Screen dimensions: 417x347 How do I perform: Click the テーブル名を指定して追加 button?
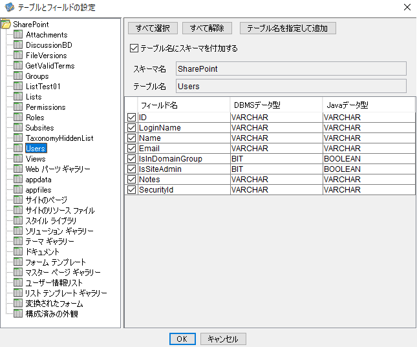pyautogui.click(x=288, y=28)
